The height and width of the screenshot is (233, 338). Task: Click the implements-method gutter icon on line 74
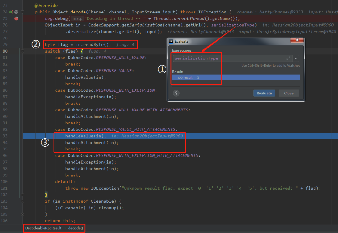tap(11, 12)
